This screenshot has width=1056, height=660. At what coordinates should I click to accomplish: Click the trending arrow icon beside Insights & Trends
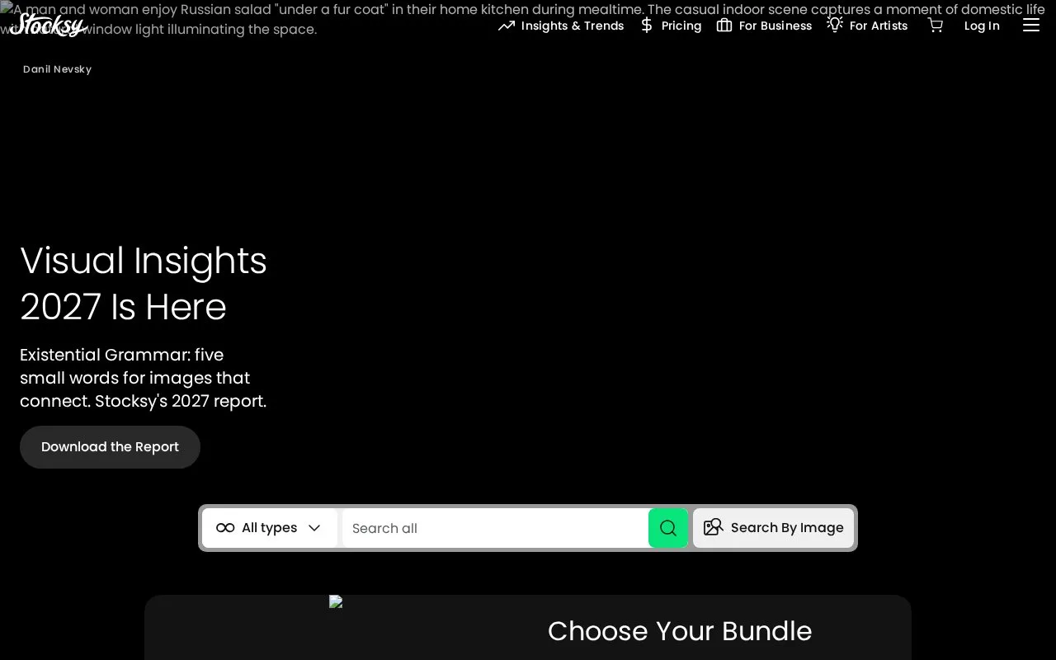[x=507, y=26]
